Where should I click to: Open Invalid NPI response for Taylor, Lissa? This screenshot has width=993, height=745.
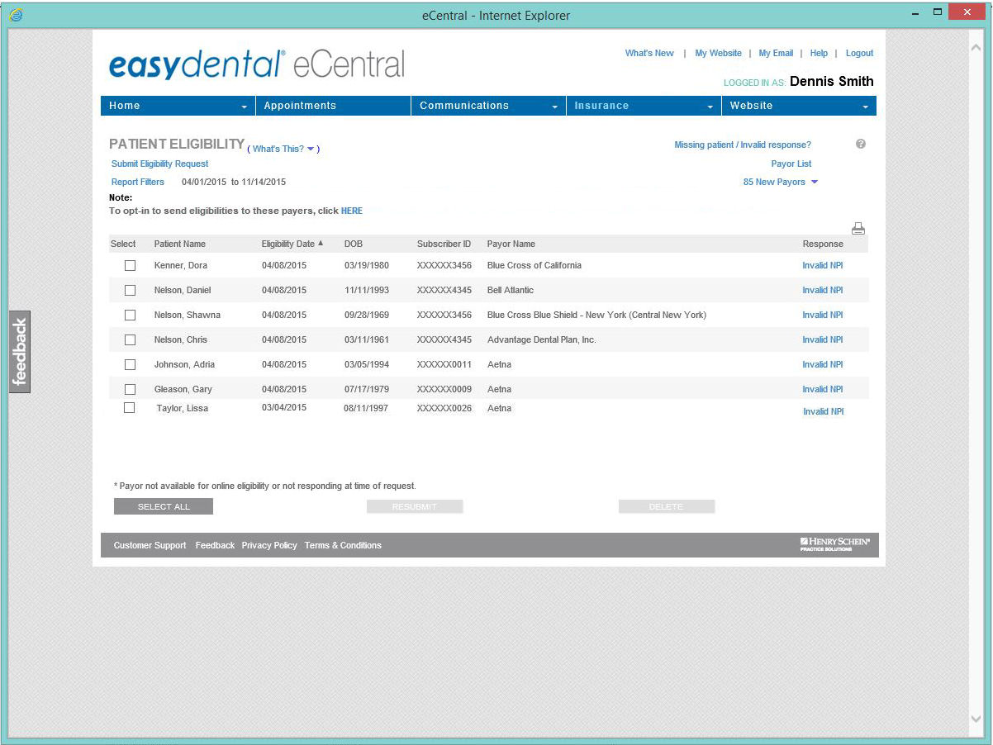824,411
